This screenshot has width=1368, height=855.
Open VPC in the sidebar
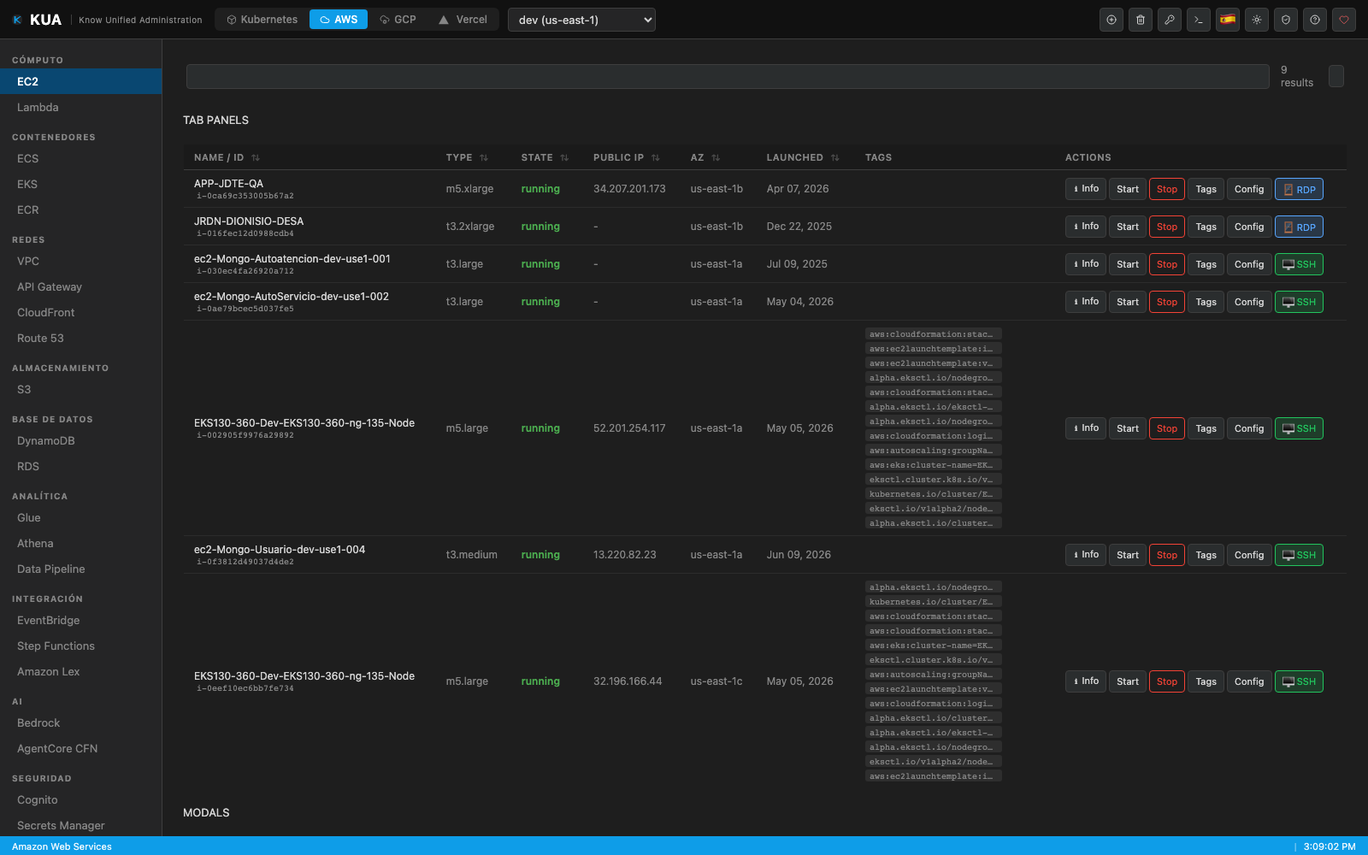(x=80, y=261)
